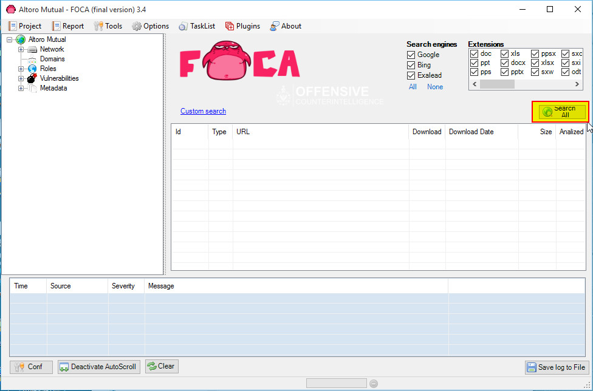Toggle the sxw extension checkbox

coord(535,72)
